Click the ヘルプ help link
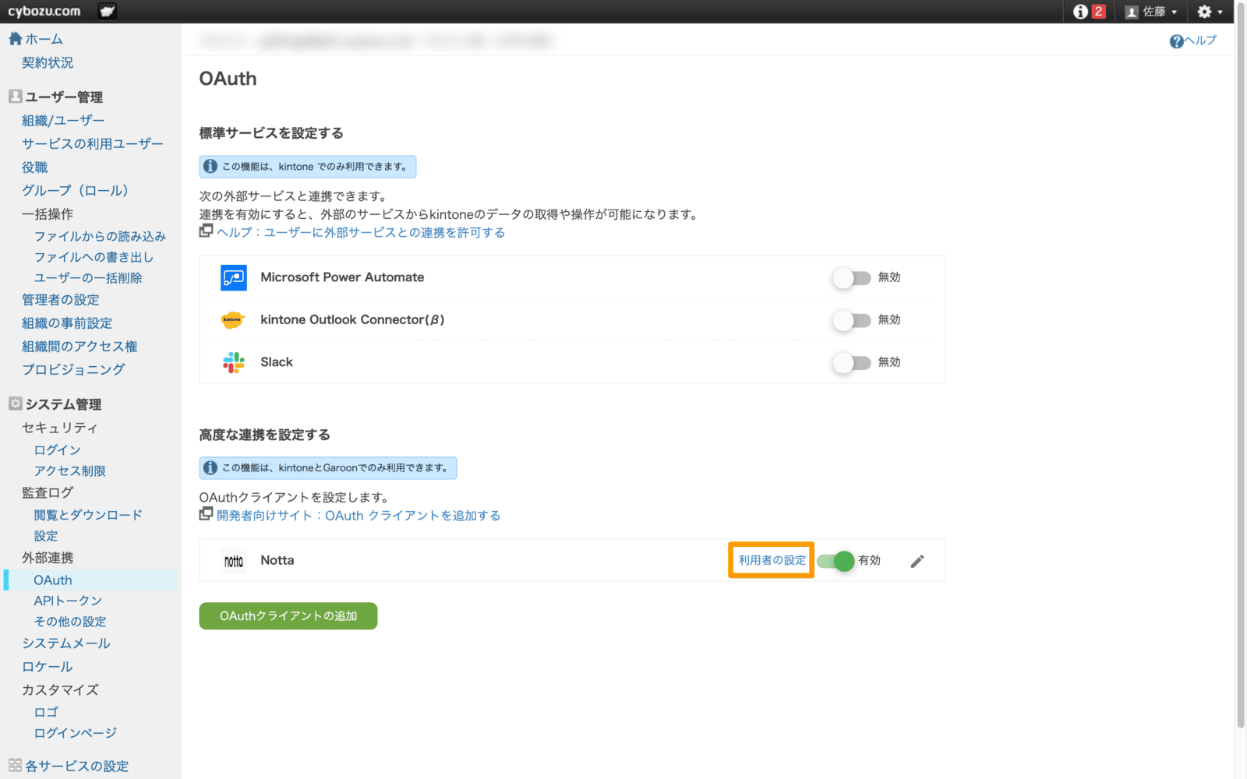 [x=1200, y=41]
